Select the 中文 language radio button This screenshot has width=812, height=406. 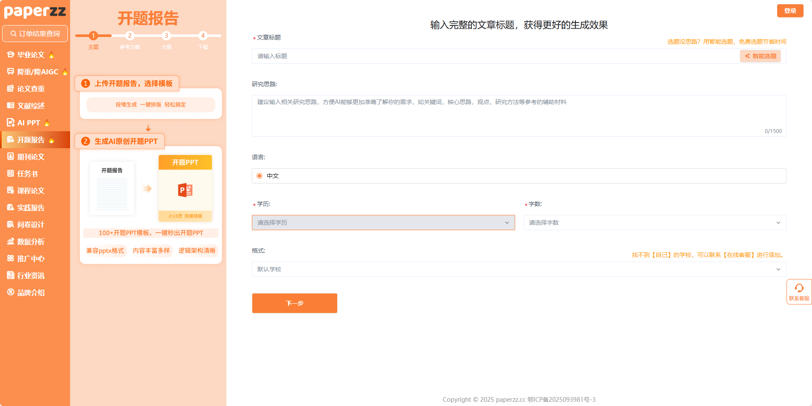pyautogui.click(x=259, y=176)
